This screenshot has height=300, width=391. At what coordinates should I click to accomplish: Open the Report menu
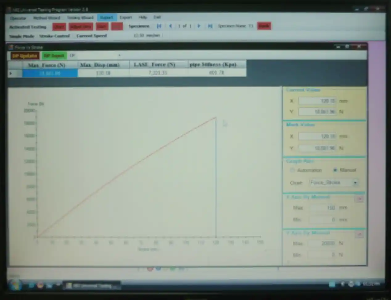106,18
